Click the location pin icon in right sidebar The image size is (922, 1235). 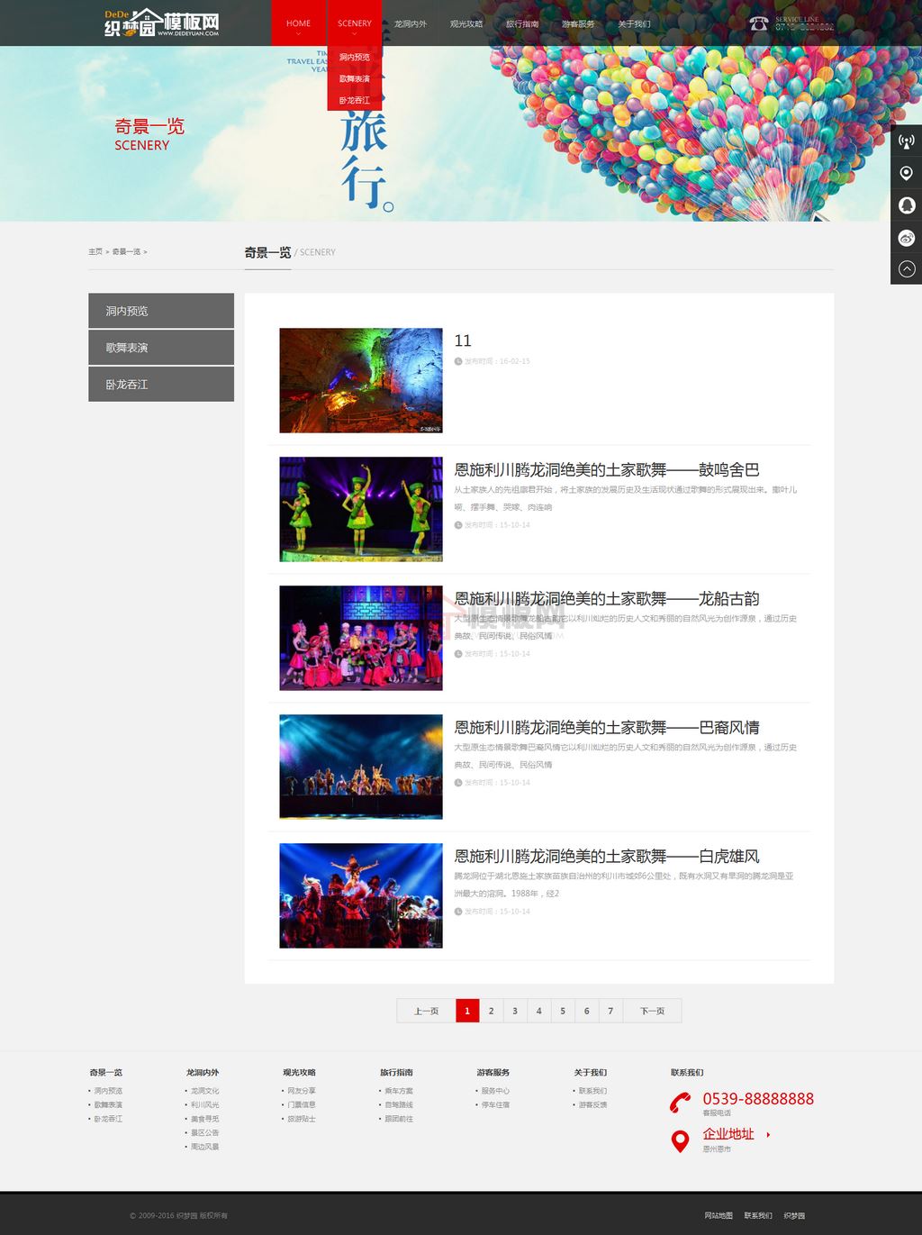click(906, 173)
